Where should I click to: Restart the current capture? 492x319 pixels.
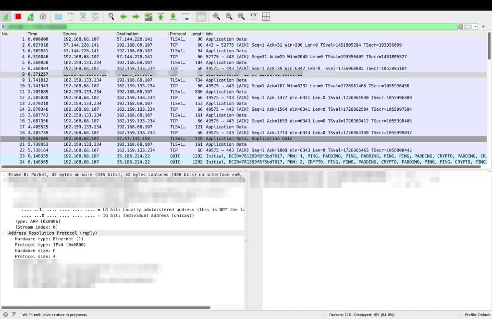pyautogui.click(x=30, y=17)
